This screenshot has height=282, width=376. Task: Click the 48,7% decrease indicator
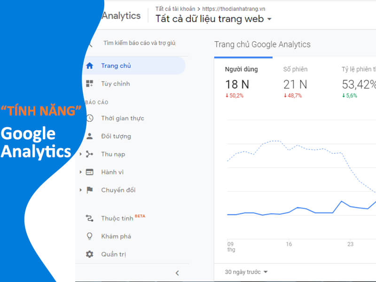click(x=293, y=96)
